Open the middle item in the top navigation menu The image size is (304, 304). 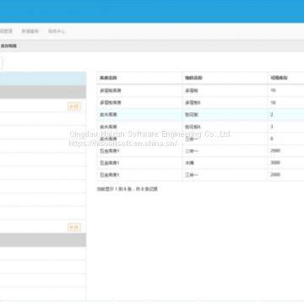pos(30,31)
